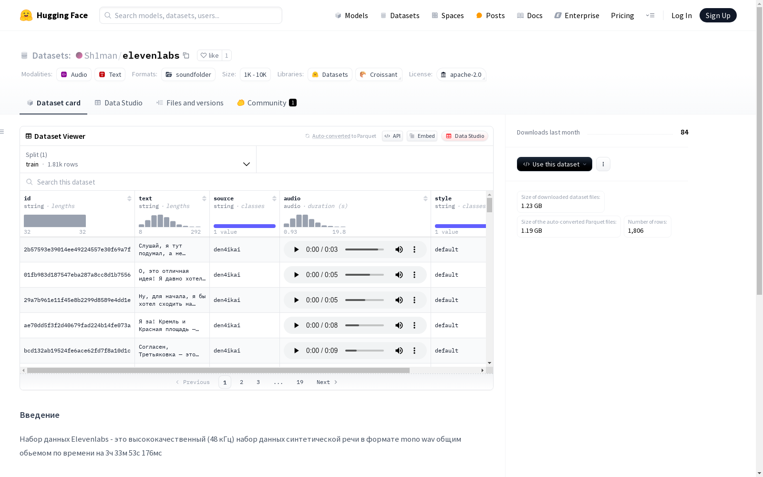Focus the Search this dataset field
Viewport: 763px width, 477px height.
tap(257, 182)
